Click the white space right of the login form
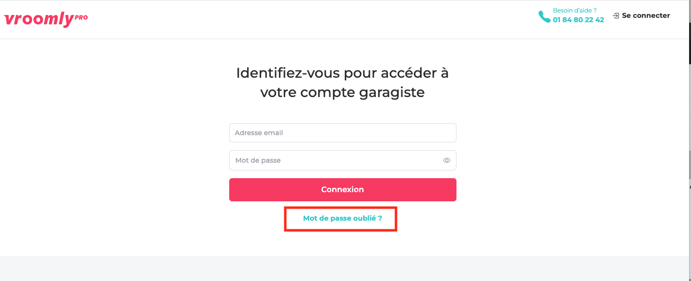The height and width of the screenshot is (281, 691). point(571,159)
